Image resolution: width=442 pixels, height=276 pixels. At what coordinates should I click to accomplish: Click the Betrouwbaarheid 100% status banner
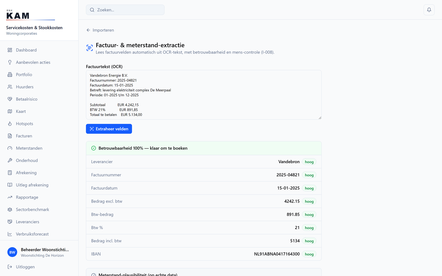coord(204,148)
